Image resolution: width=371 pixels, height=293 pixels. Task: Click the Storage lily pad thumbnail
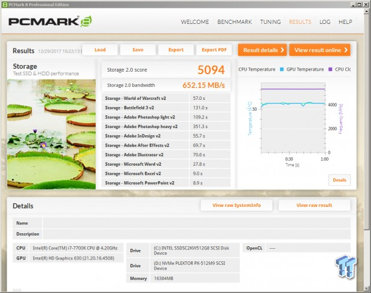(51, 134)
